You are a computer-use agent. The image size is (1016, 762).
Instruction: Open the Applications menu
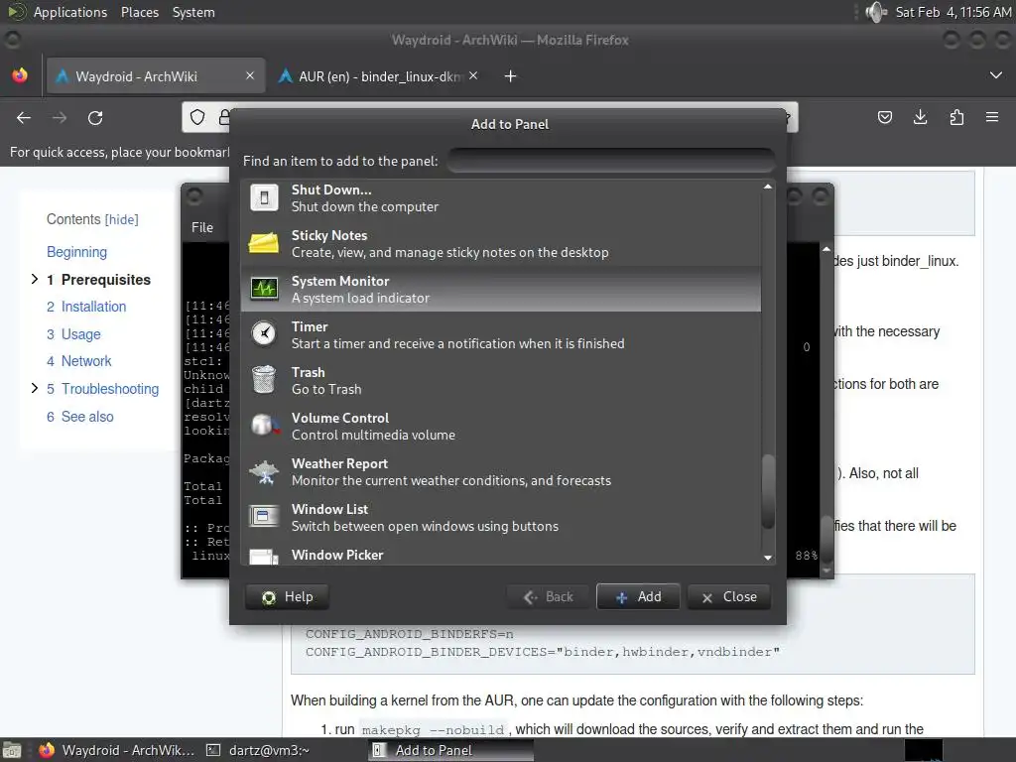pos(70,12)
